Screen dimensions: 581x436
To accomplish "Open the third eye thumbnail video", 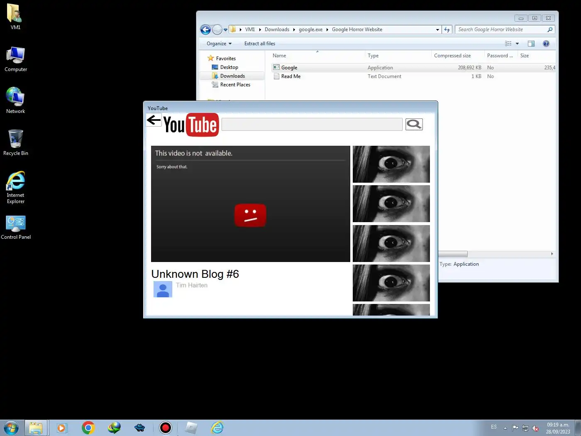I will point(391,243).
